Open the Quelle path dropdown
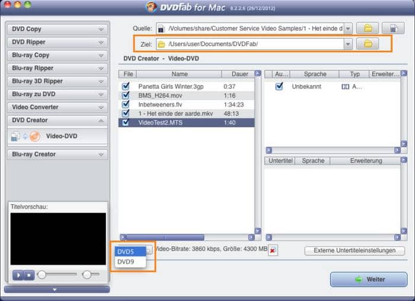The width and height of the screenshot is (415, 301). click(x=348, y=28)
